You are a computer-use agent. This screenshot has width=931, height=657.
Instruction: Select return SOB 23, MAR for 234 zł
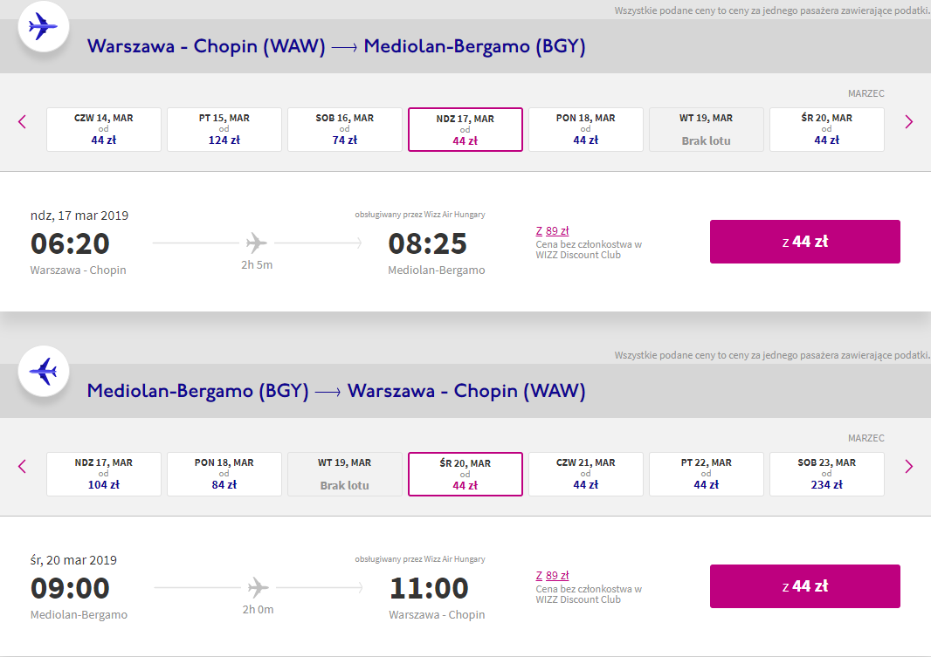tap(827, 474)
